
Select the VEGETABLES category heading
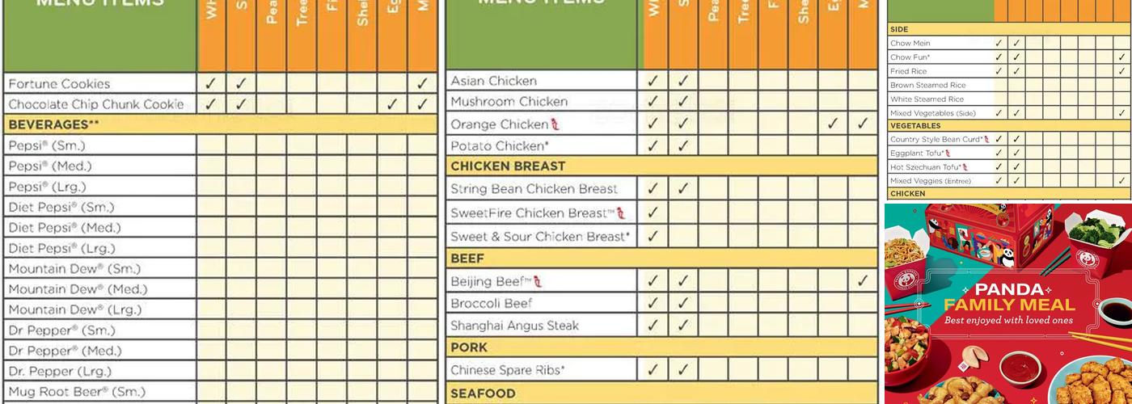915,126
